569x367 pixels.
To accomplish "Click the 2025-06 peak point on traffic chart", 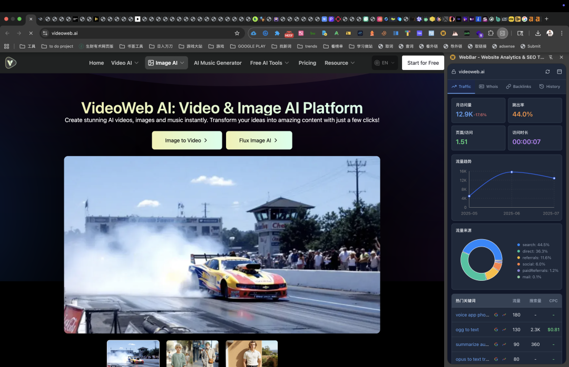I will (x=512, y=172).
